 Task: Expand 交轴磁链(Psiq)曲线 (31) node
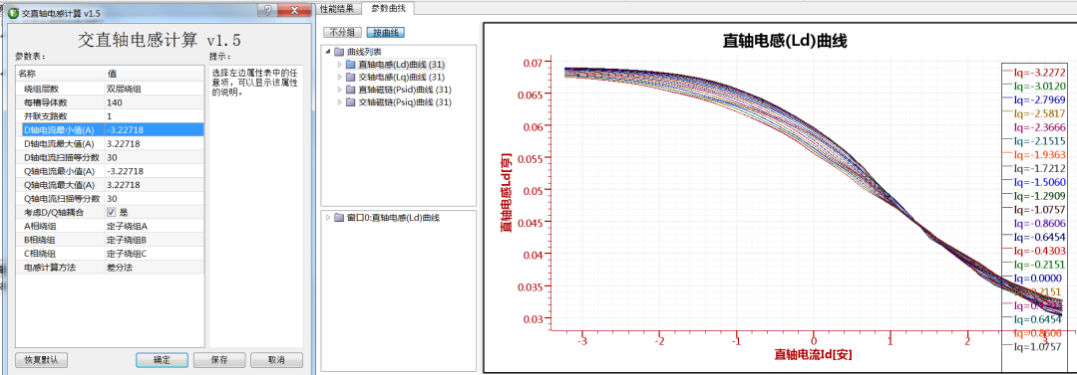(339, 102)
